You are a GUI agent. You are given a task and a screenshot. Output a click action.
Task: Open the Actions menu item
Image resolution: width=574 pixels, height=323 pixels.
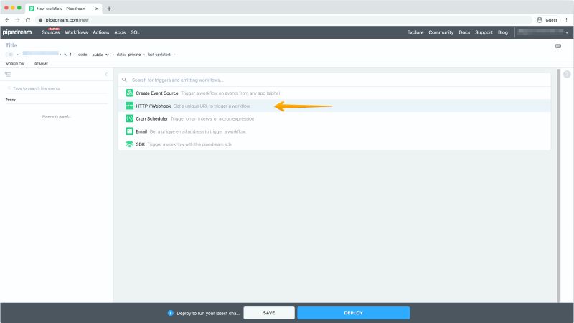[x=100, y=32]
